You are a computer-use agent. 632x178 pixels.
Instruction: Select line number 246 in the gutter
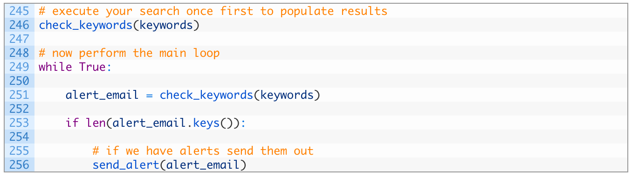[19, 25]
